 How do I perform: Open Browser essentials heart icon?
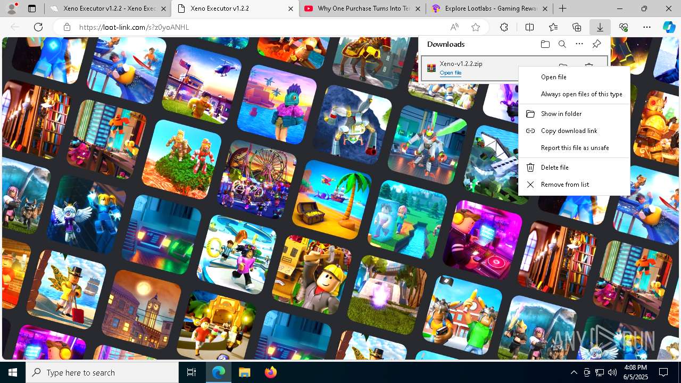[624, 27]
